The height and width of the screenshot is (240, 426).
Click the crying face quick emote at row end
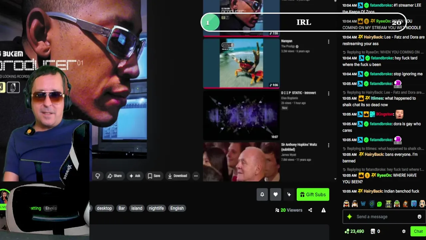tap(422, 204)
